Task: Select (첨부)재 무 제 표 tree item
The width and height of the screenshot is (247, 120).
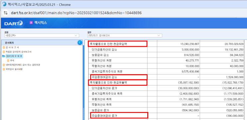Action: [x=14, y=56]
